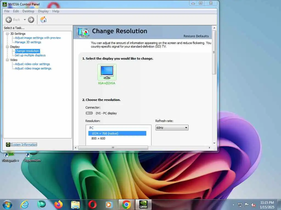
Task: Open File Explorer from taskbar
Action: coord(75,205)
